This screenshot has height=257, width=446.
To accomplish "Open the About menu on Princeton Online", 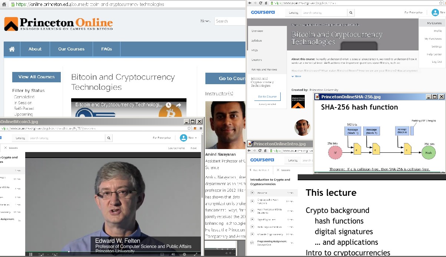I will point(35,49).
